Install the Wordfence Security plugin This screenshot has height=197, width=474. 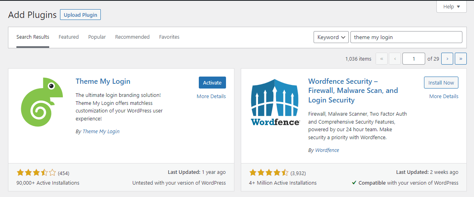click(441, 83)
